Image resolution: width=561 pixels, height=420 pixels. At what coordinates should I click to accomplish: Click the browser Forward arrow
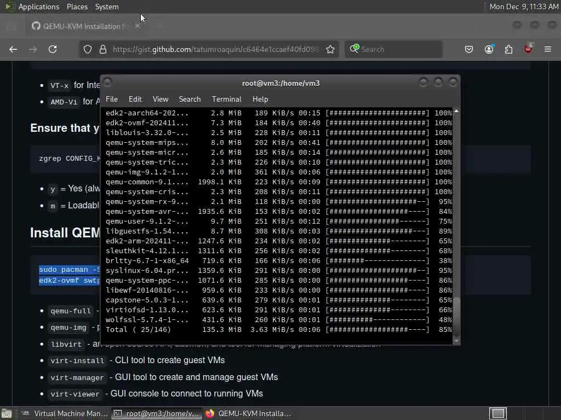click(x=33, y=49)
